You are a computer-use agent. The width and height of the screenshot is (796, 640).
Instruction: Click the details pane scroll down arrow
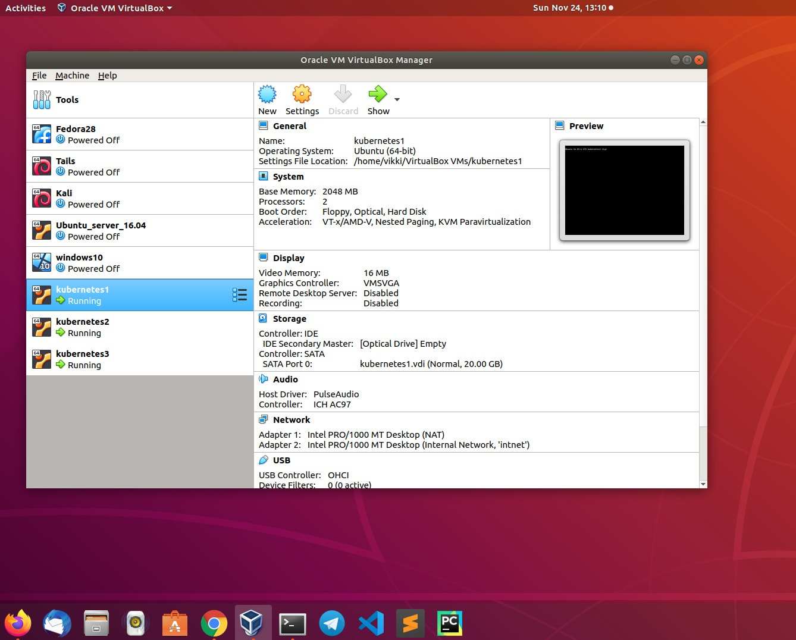click(x=703, y=484)
